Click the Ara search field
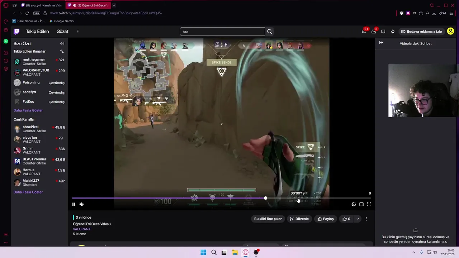Viewport: 459px width, 258px height. click(x=222, y=32)
